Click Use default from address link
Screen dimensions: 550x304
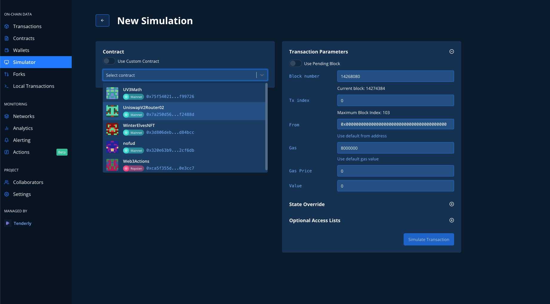[x=362, y=136]
